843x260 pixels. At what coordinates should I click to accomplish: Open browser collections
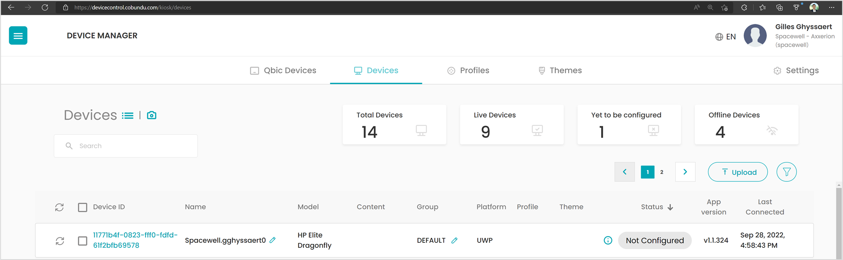click(x=779, y=8)
